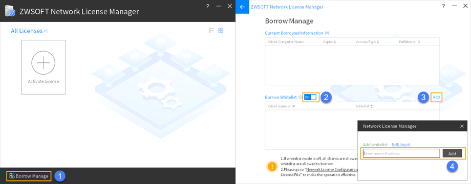471x184 pixels.
Task: Close the Add whitelist dialog
Action: [x=462, y=126]
